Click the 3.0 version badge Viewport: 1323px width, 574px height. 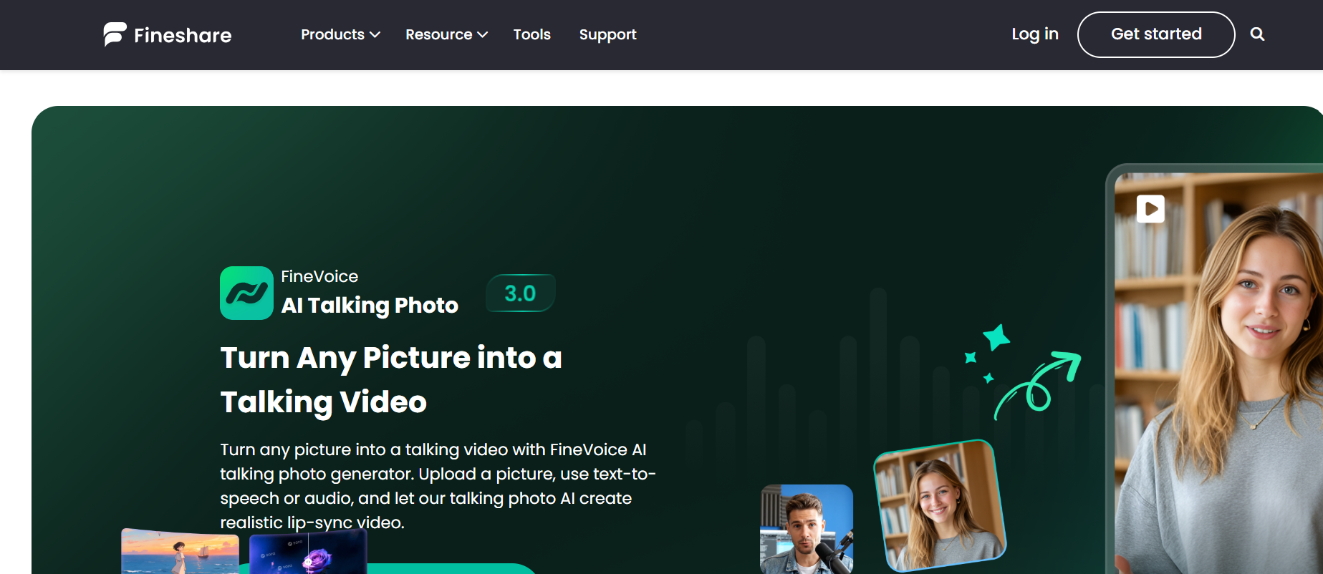520,293
